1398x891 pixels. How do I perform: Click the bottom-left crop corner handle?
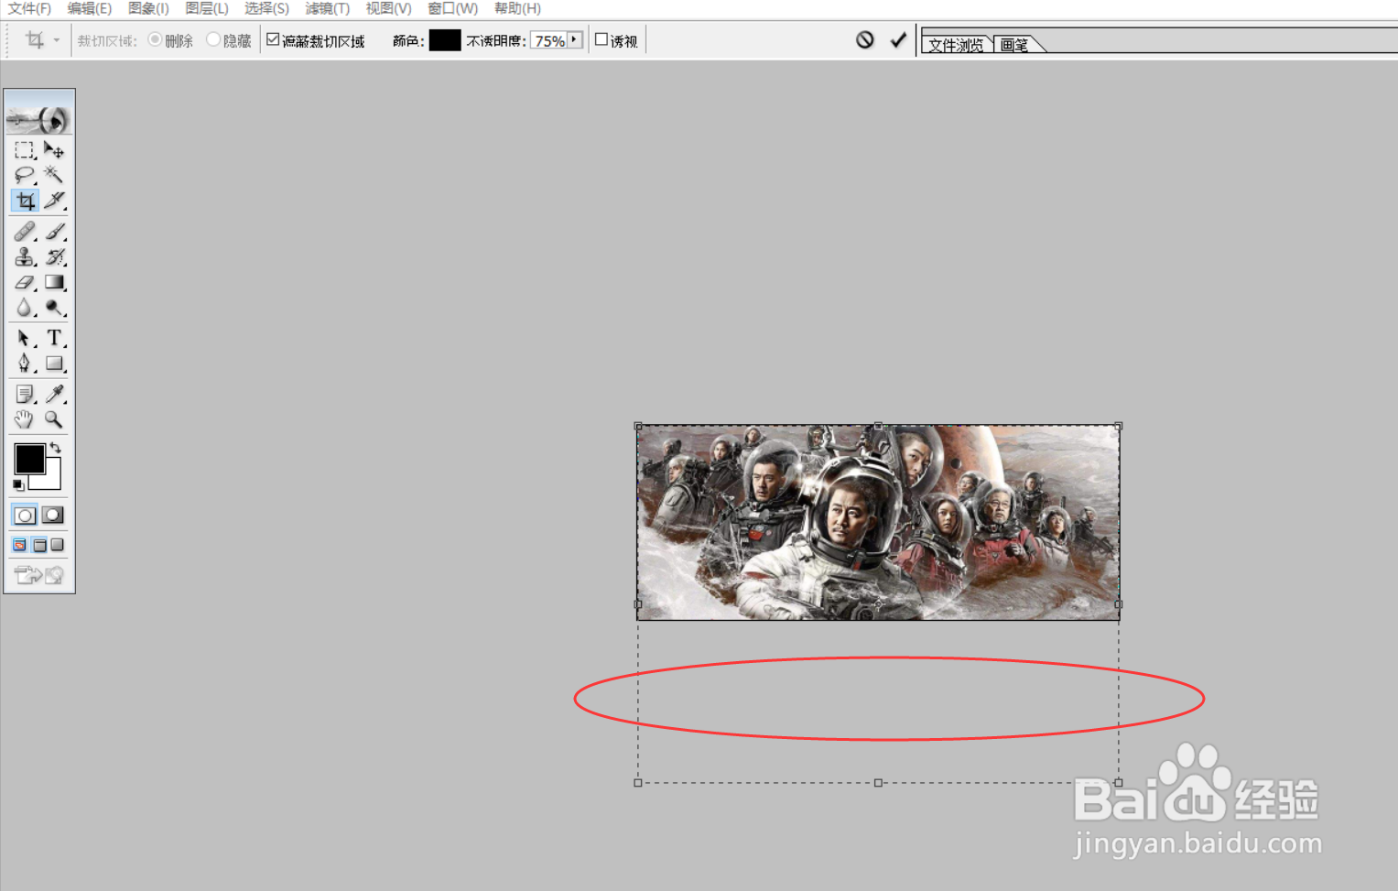pyautogui.click(x=638, y=783)
